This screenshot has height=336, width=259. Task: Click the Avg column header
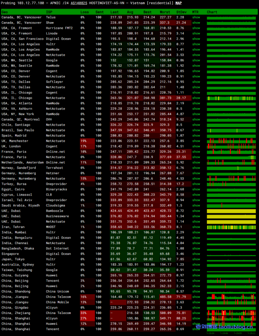pos(130,12)
